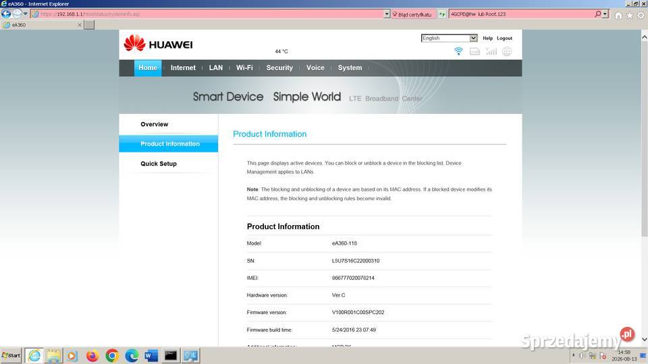Click the Wi-Fi status icon in router header

pos(458,51)
